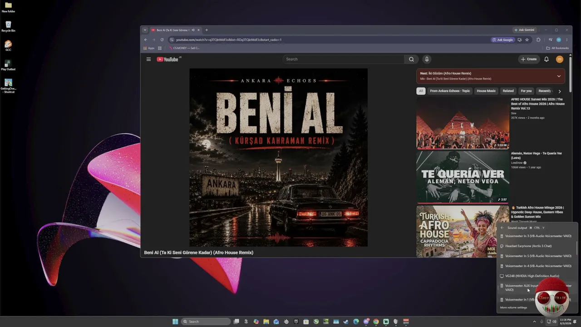Select the New folder desktop icon
Screen dimensions: 581x327
tap(8, 8)
